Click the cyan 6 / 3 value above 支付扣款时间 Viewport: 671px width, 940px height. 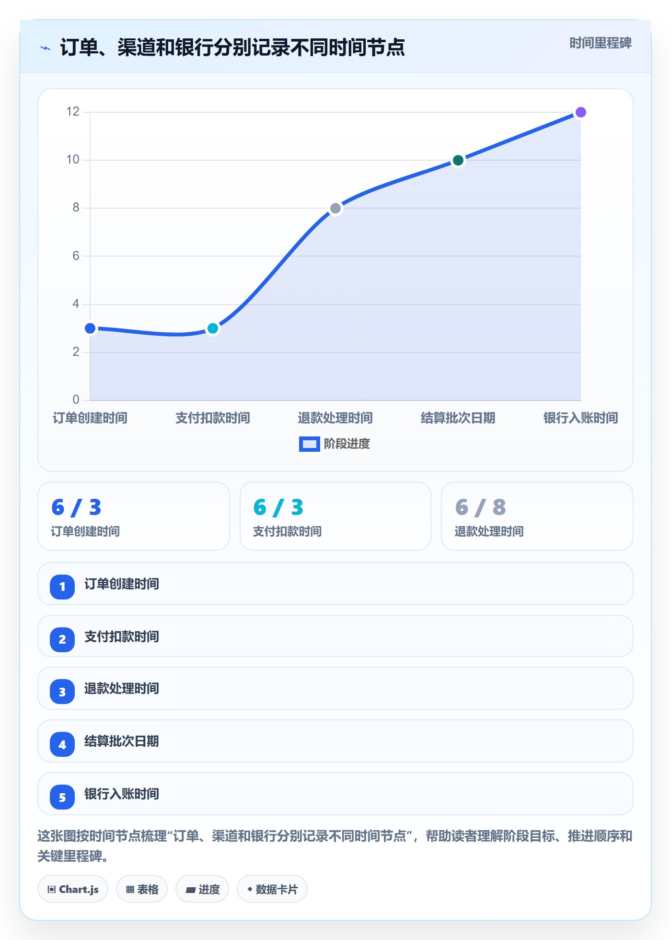tap(278, 507)
